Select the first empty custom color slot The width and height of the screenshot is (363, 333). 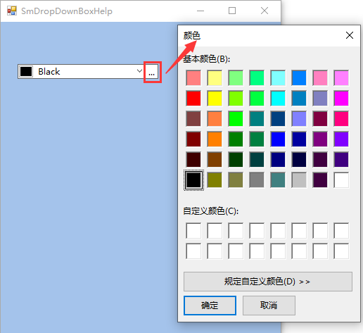[x=193, y=231]
